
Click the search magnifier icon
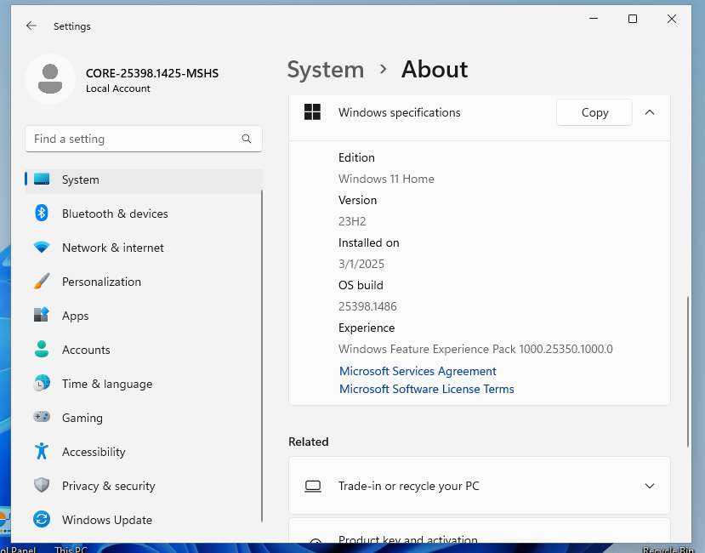(247, 139)
